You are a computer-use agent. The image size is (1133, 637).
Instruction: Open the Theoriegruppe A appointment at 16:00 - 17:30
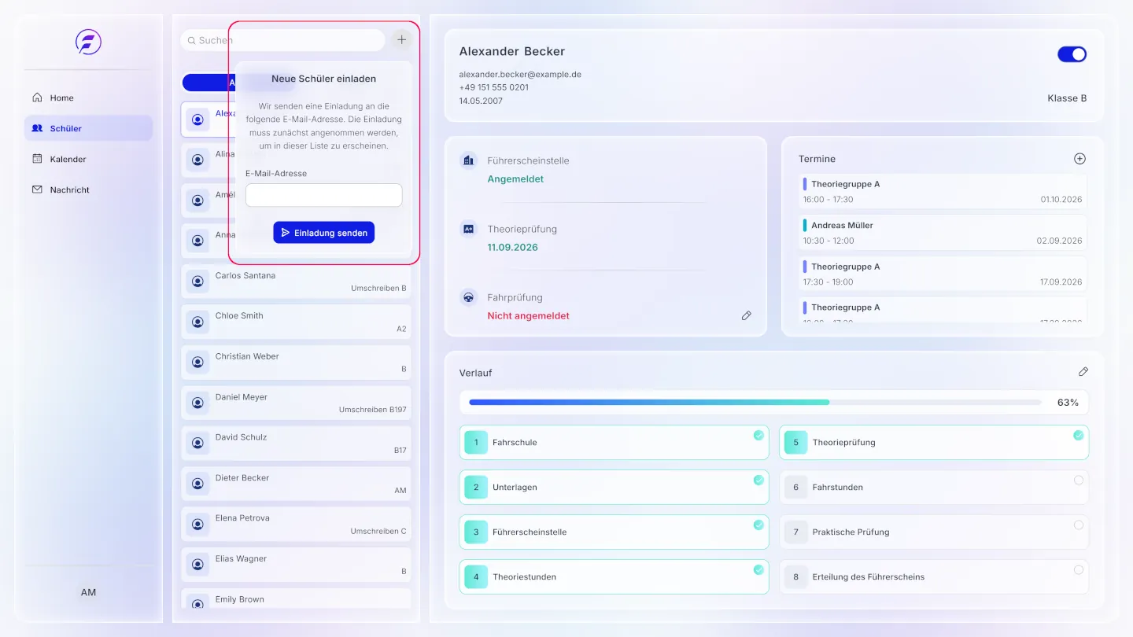click(942, 192)
